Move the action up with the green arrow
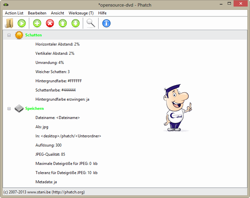 point(62,23)
